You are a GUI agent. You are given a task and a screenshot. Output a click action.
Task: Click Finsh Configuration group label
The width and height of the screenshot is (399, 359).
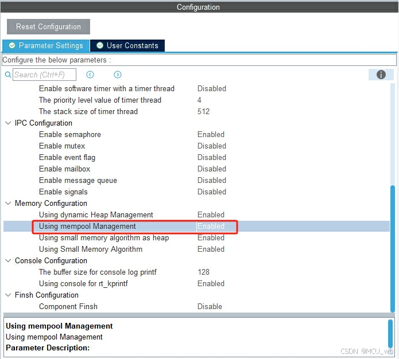tap(47, 295)
